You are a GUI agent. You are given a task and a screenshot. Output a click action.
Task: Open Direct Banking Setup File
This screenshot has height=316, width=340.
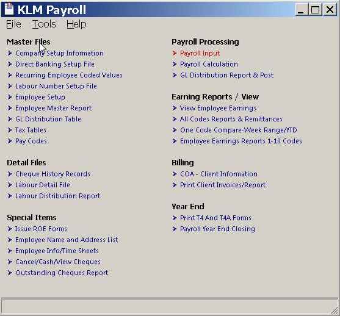pyautogui.click(x=55, y=65)
